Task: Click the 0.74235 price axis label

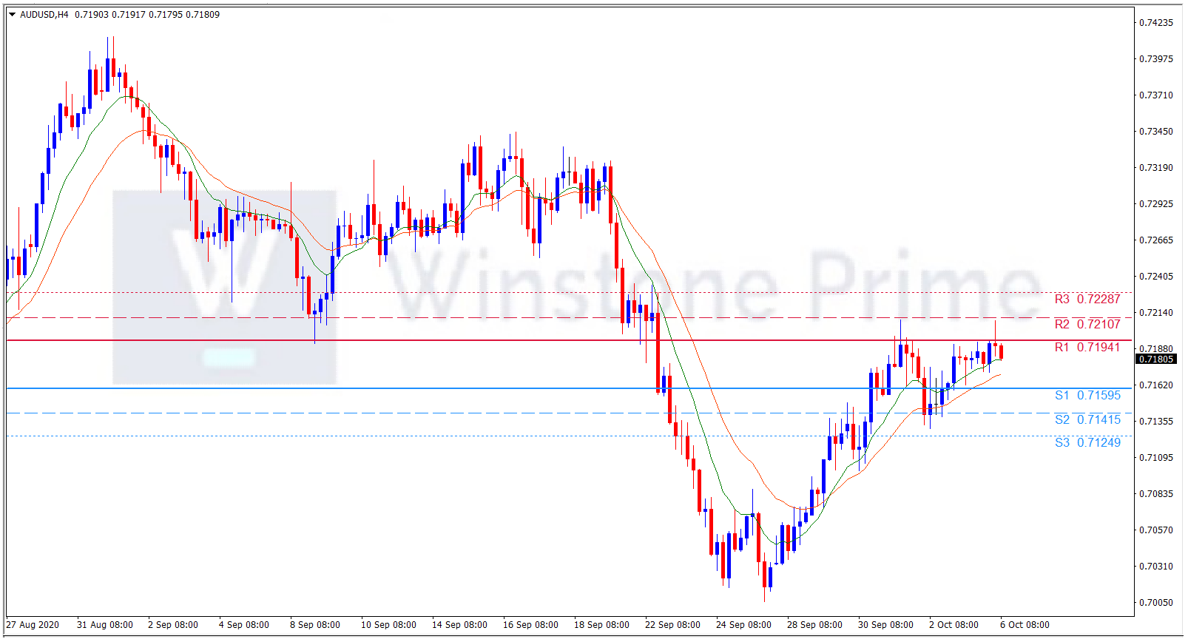Action: [x=1155, y=23]
